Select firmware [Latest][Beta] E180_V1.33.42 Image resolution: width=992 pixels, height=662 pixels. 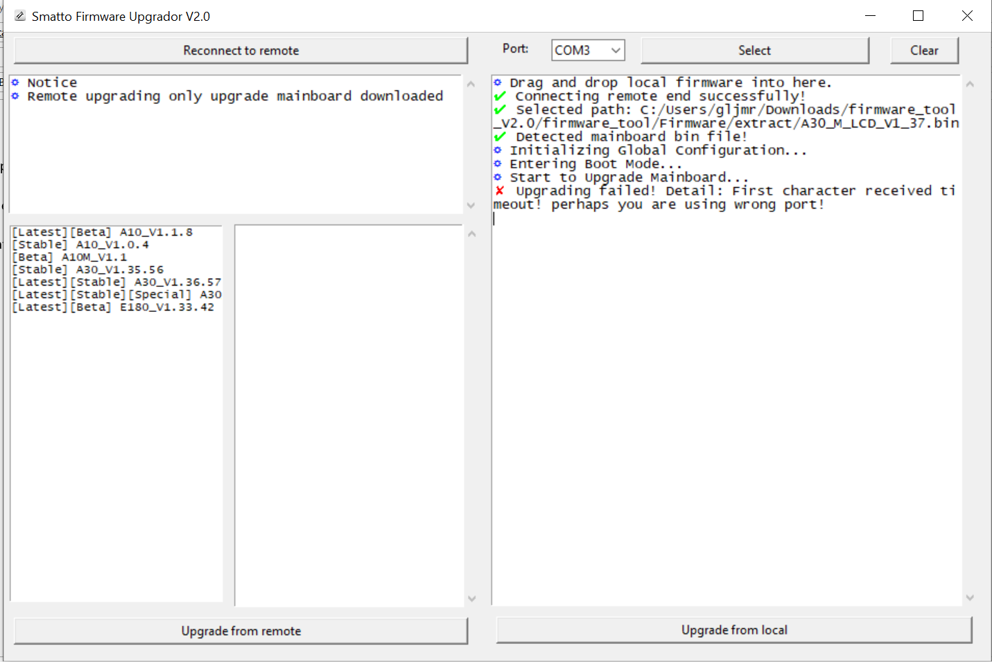pyautogui.click(x=113, y=307)
